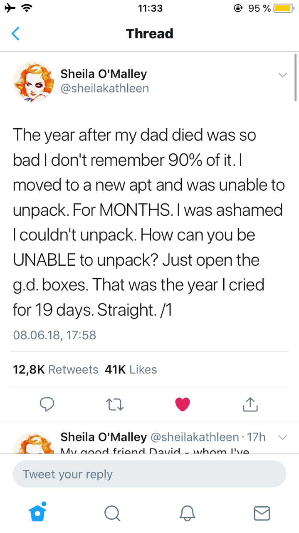This screenshot has width=299, height=533.
Task: Expand options chevron on main tweet
Action: point(282,75)
